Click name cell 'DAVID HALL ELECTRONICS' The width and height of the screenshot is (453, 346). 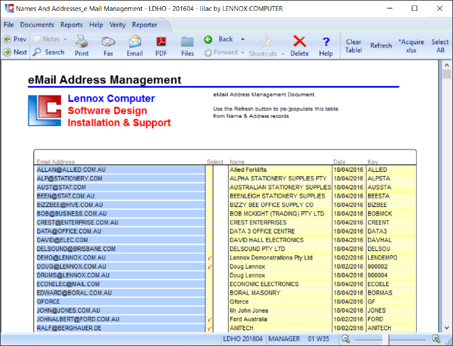click(280, 240)
